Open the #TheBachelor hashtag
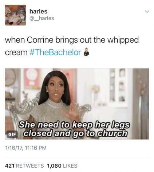154x172 pixels. pyautogui.click(x=55, y=53)
